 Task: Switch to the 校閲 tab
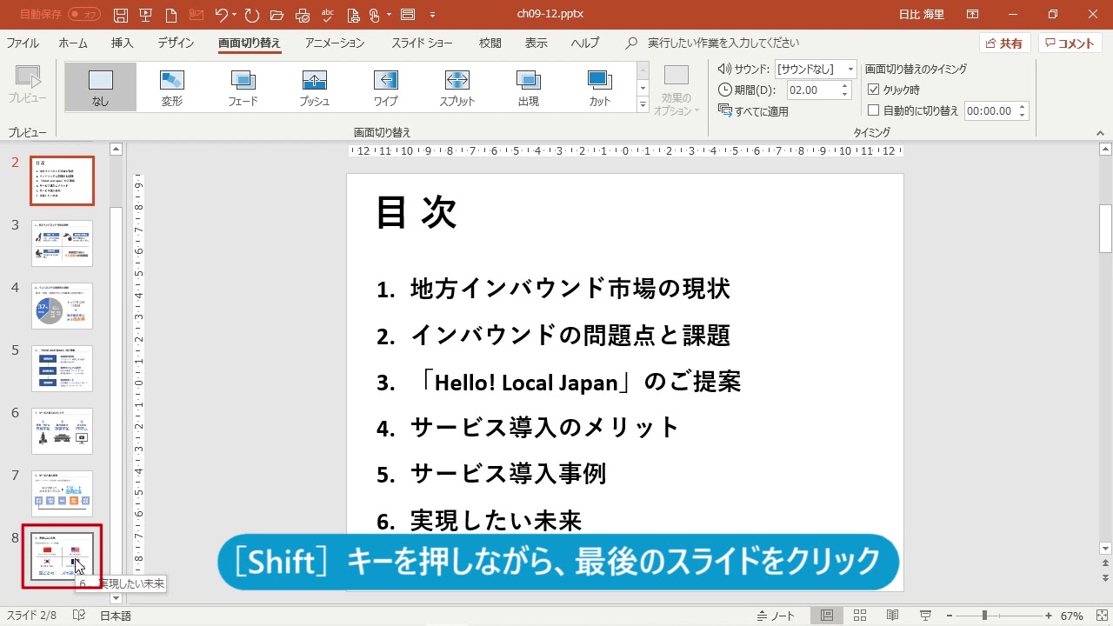point(490,43)
